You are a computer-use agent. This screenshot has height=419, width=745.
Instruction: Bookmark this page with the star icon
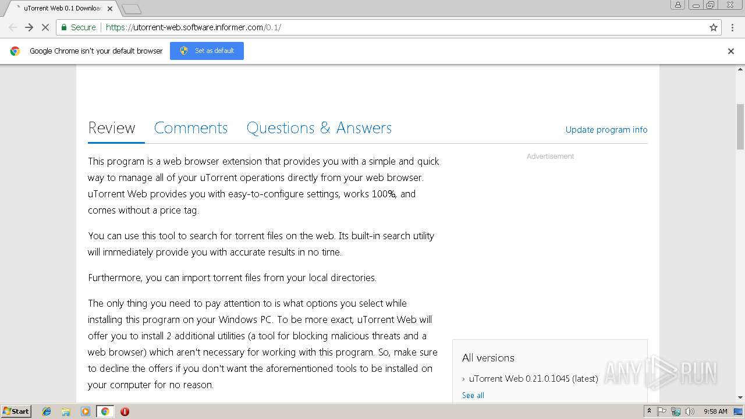point(714,27)
